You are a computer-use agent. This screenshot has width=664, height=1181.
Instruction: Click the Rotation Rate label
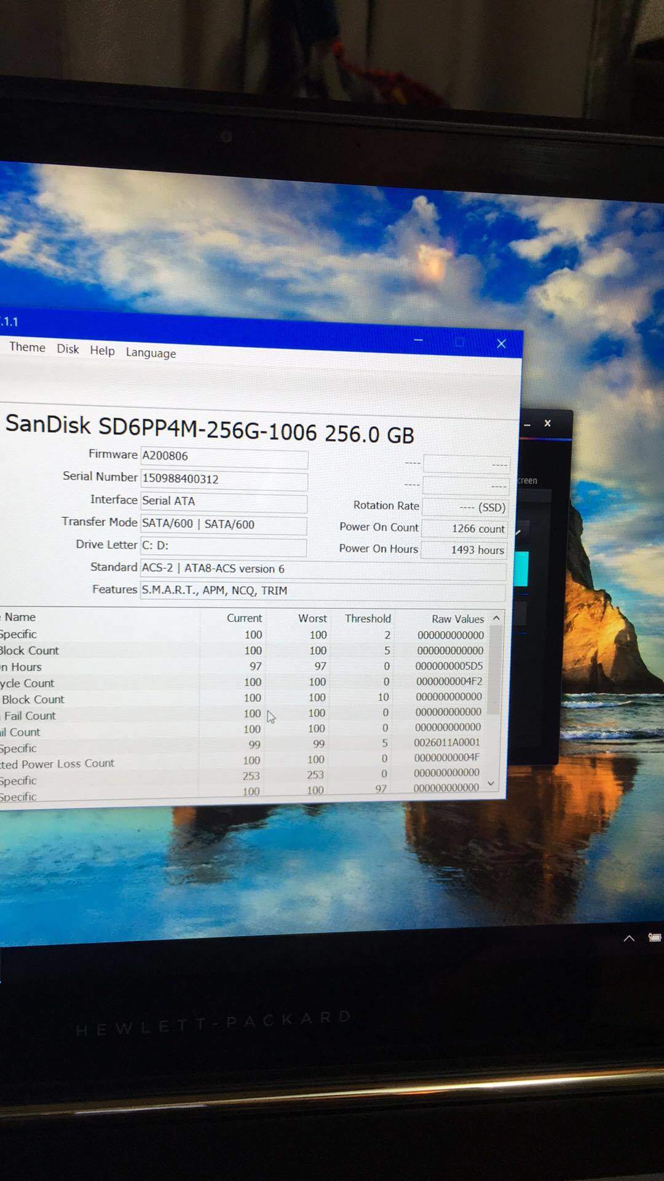386,506
